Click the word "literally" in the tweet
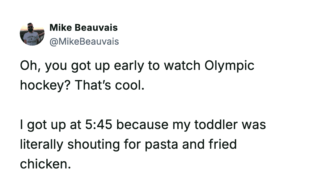The image size is (309, 194). click(x=41, y=144)
